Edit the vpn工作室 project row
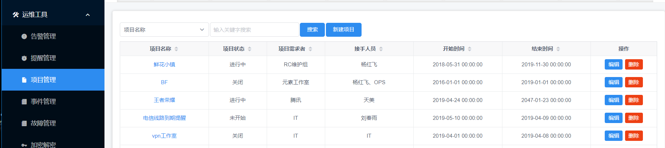 [614, 136]
